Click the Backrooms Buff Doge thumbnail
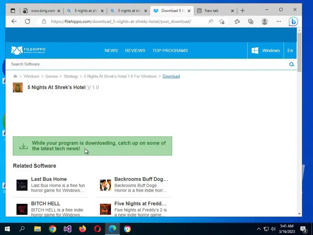This screenshot has height=235, width=313. [x=105, y=185]
